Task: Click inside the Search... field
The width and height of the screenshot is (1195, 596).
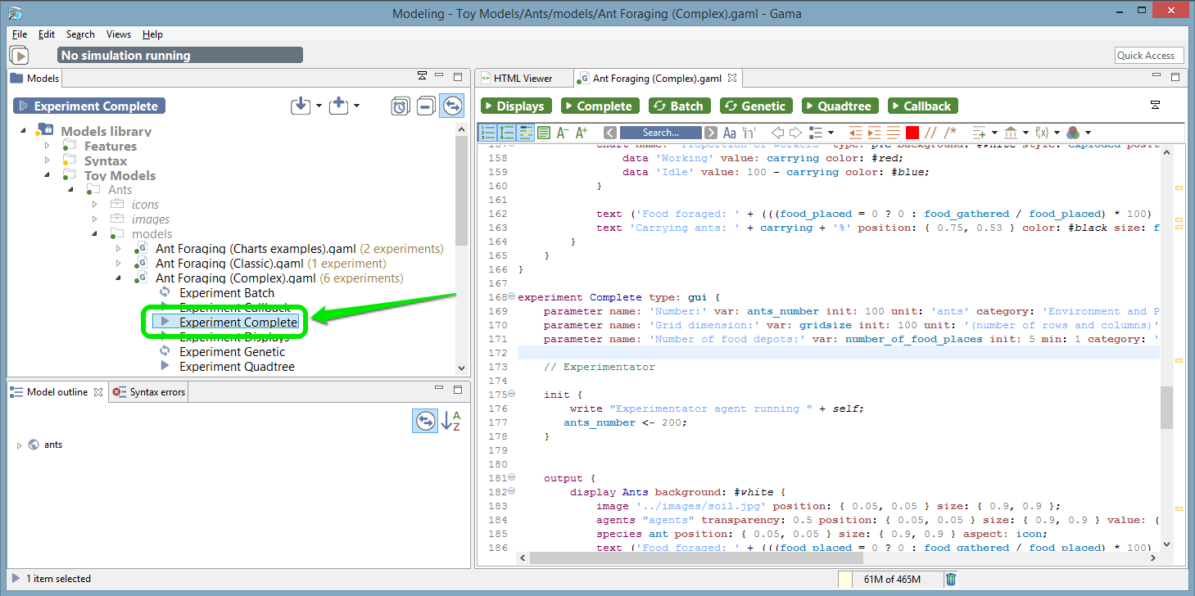Action: [660, 133]
